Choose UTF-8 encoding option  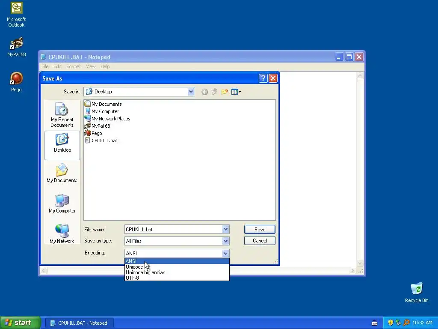click(177, 278)
